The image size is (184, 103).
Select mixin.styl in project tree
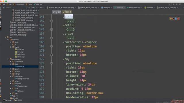pos(20,57)
